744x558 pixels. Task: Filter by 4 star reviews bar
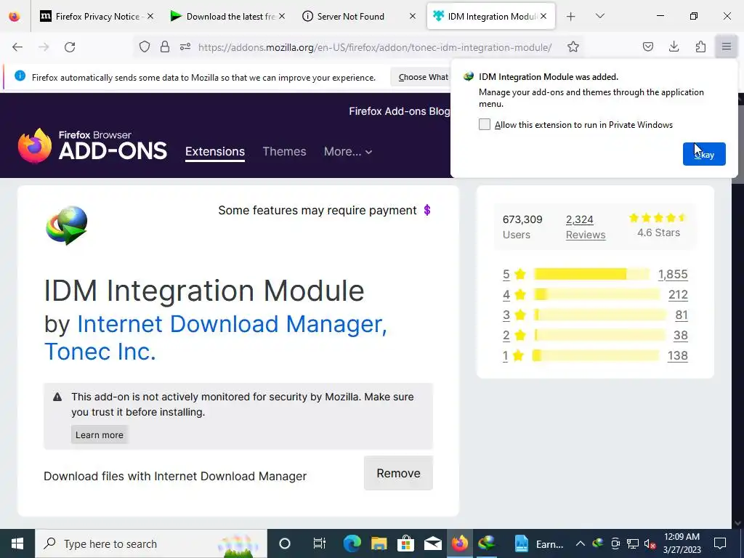point(597,294)
